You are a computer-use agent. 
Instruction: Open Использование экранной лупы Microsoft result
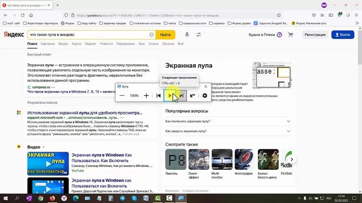tap(85, 113)
